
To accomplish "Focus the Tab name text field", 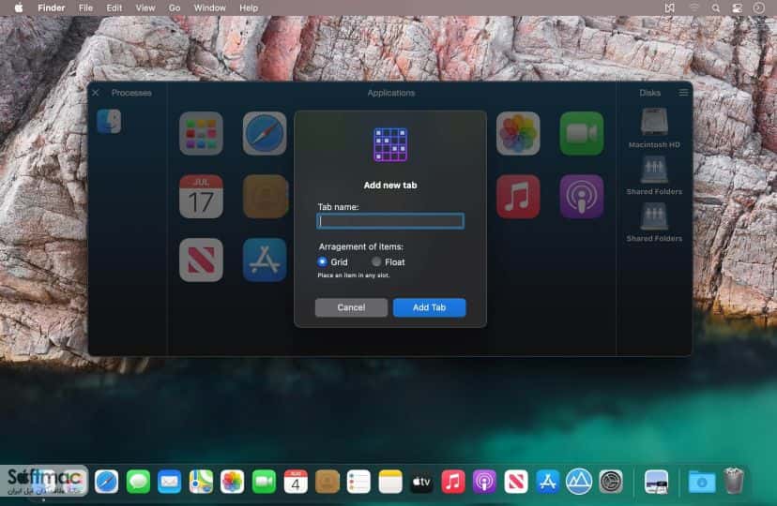I will click(x=390, y=221).
